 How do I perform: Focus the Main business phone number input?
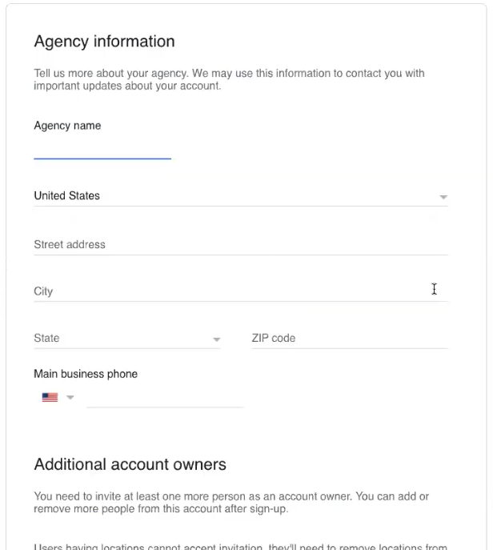pyautogui.click(x=165, y=397)
